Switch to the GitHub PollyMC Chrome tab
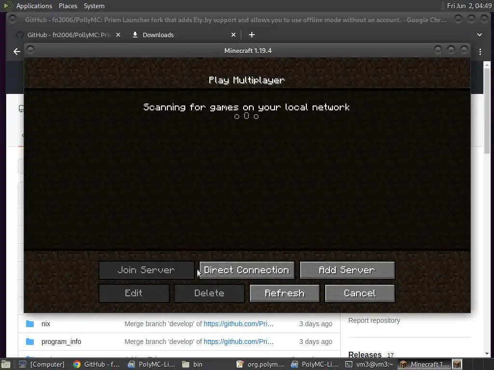This screenshot has width=494, height=370. pos(69,35)
